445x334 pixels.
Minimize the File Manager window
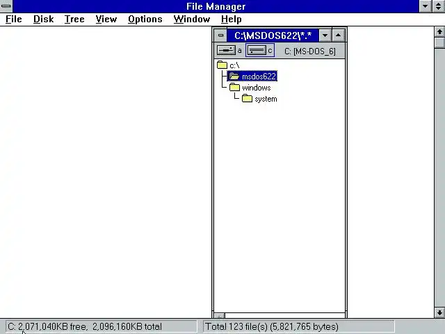click(426, 6)
